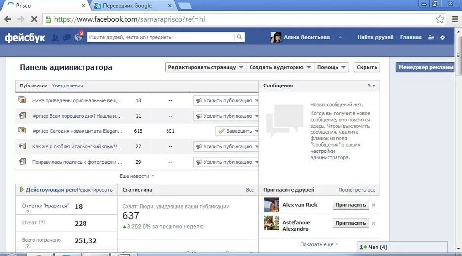The width and height of the screenshot is (462, 256).
Task: Click Алина Леонтьева profile picture
Action: (x=276, y=37)
